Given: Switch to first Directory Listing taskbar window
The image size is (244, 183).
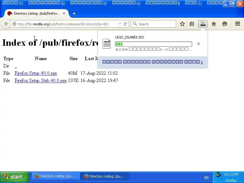Looking at the screenshot, I should click(x=56, y=176).
